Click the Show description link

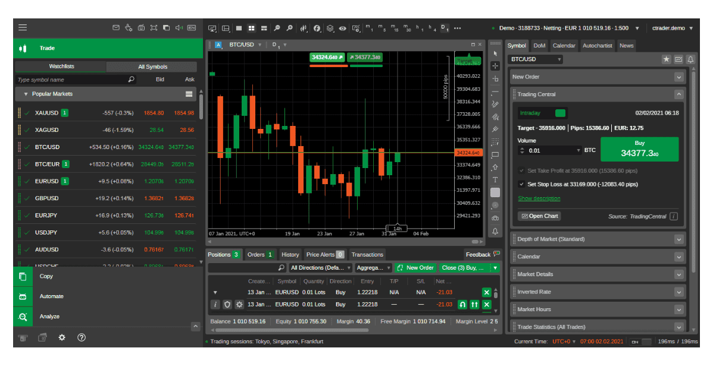click(x=539, y=199)
